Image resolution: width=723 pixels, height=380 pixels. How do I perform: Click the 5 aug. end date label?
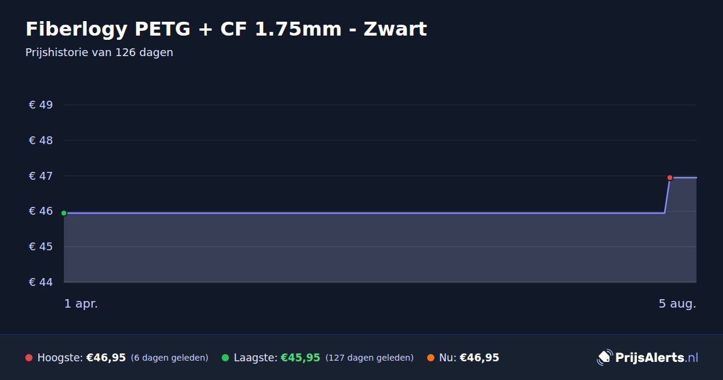(677, 304)
